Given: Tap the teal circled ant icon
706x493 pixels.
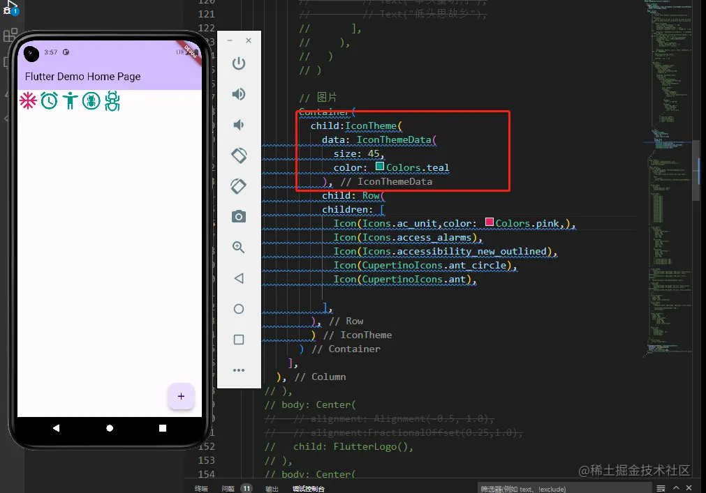Looking at the screenshot, I should pyautogui.click(x=91, y=100).
